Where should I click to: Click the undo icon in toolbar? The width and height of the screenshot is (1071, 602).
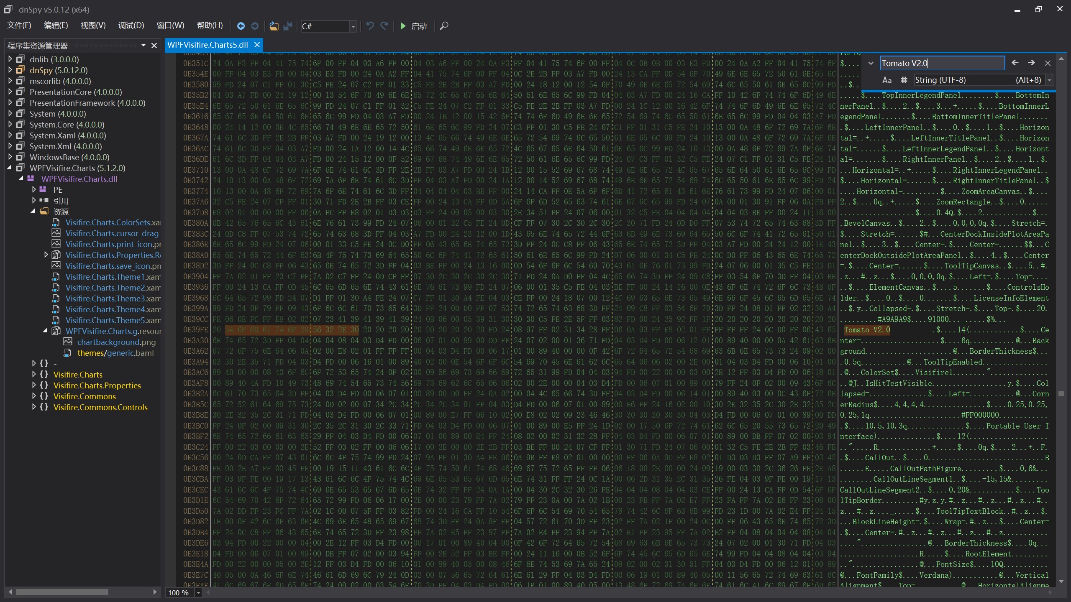pos(370,26)
